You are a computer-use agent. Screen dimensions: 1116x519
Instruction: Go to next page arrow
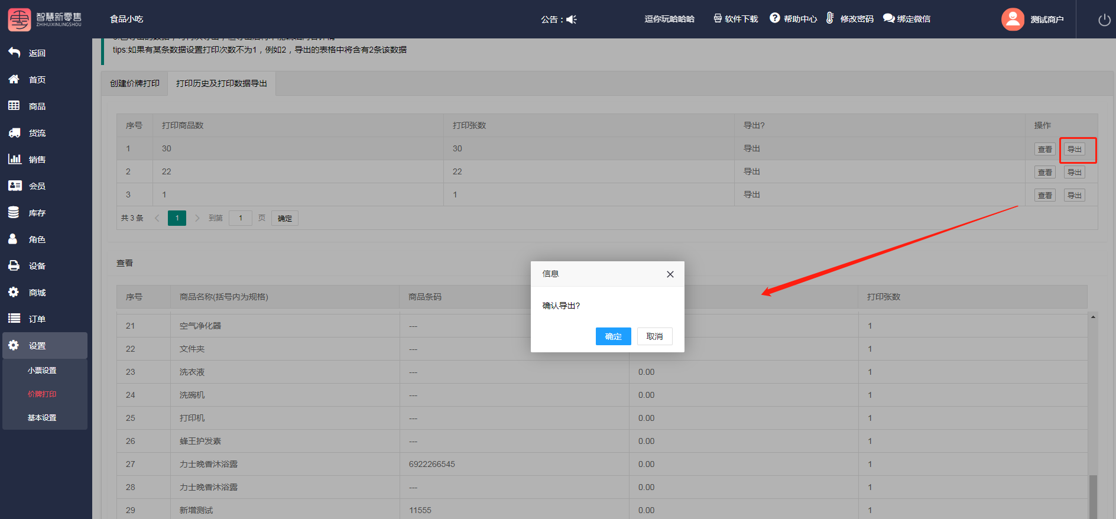197,218
